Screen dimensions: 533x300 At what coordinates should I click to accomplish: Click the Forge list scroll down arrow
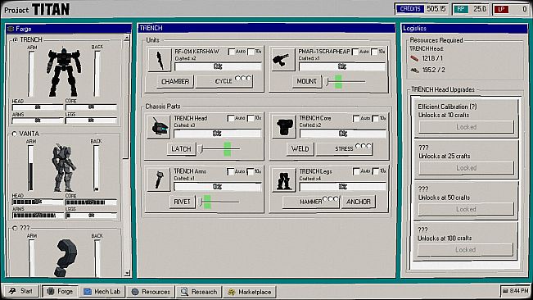pyautogui.click(x=127, y=273)
